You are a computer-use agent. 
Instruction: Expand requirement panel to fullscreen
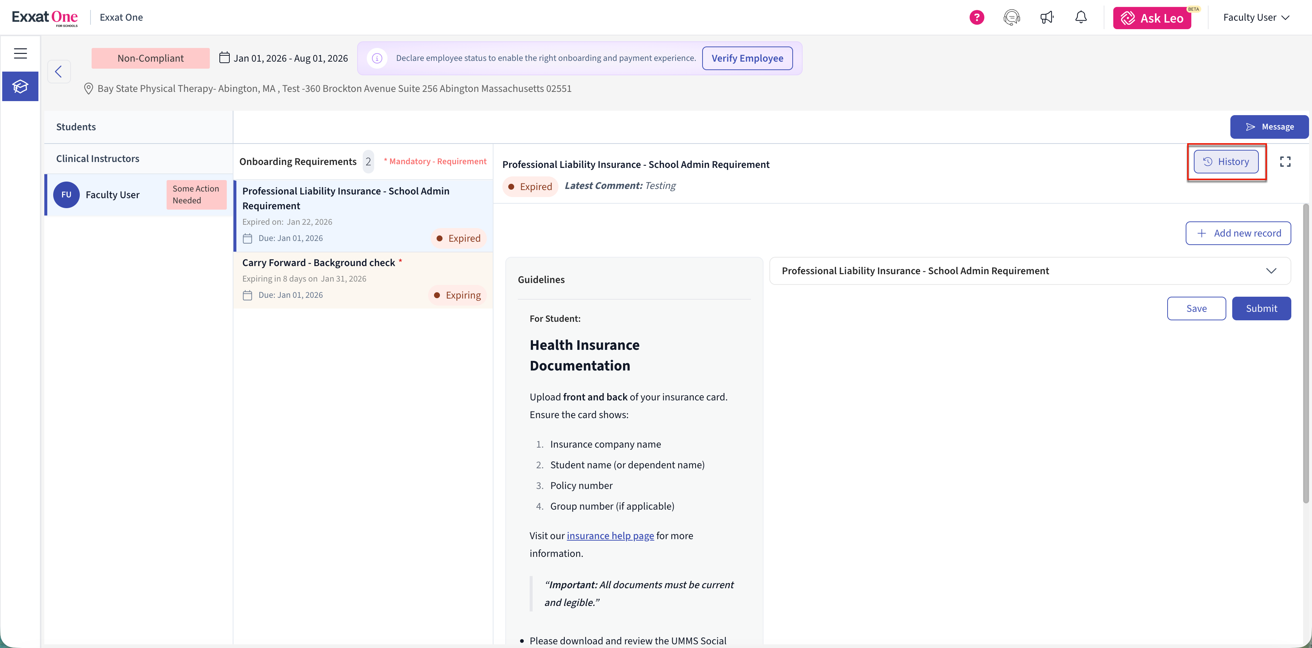tap(1285, 162)
